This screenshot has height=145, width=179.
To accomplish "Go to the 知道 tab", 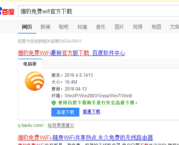I will click(x=82, y=27).
